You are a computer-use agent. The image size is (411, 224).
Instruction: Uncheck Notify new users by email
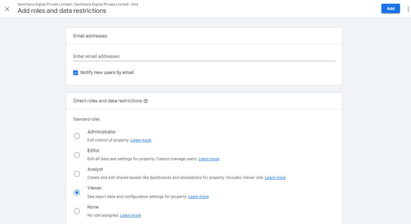point(75,73)
